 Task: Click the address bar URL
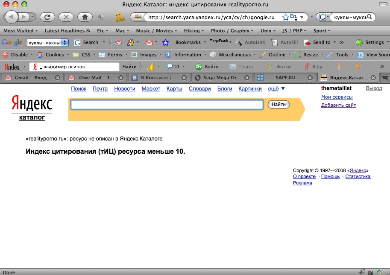[211, 18]
